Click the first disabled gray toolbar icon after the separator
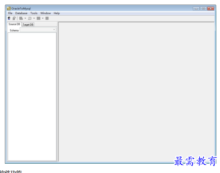Image resolution: width=220 pixels, height=173 pixels. 21,18
